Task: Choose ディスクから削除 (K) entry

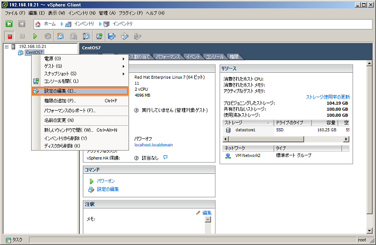Action: coord(80,146)
